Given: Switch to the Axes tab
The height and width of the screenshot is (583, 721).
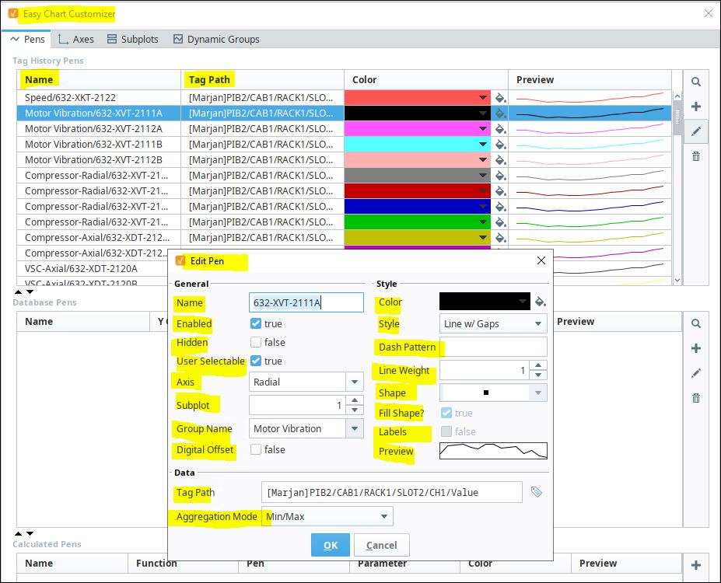Looking at the screenshot, I should [76, 39].
